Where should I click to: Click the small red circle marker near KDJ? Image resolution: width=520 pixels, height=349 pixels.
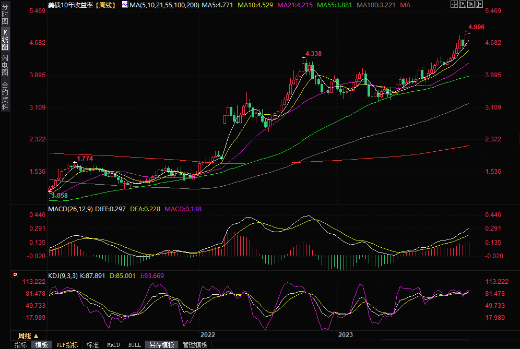point(15,274)
